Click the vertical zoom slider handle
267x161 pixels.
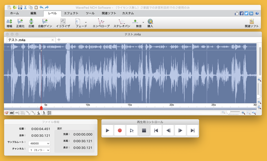coord(259,97)
